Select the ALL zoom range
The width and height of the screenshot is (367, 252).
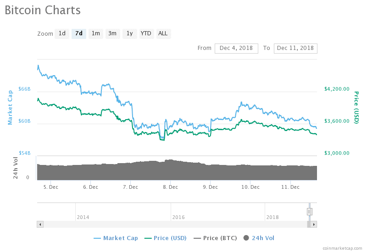tap(163, 33)
